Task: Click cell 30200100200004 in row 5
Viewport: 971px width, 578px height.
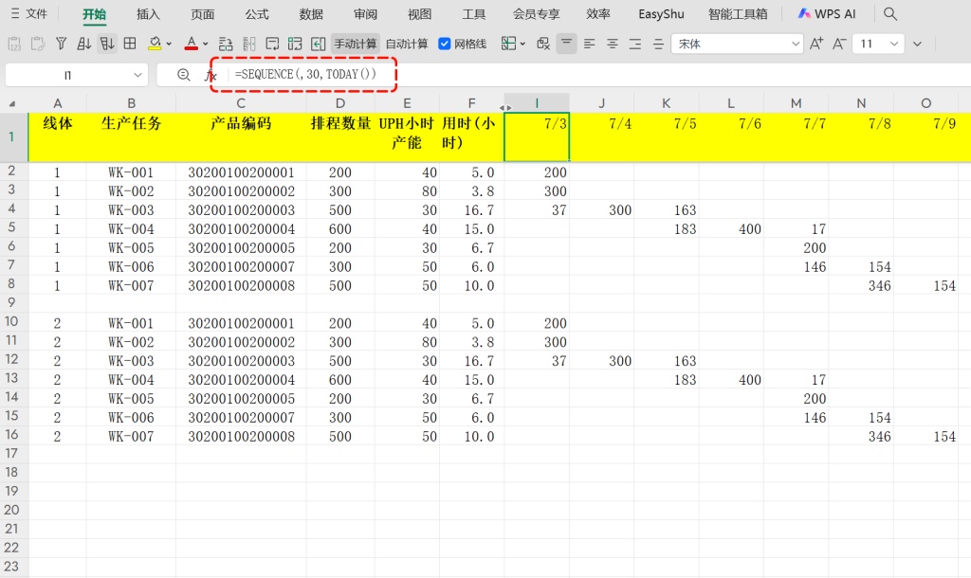Action: 241,228
